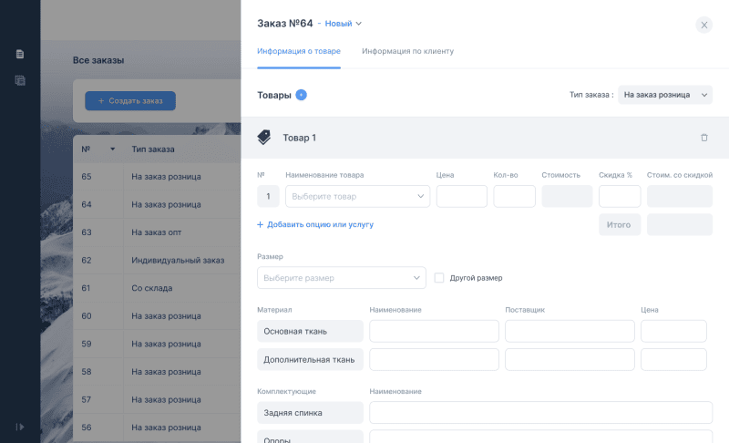Click the Создать заказ button
Screen dimensions: 729x443
click(x=130, y=101)
